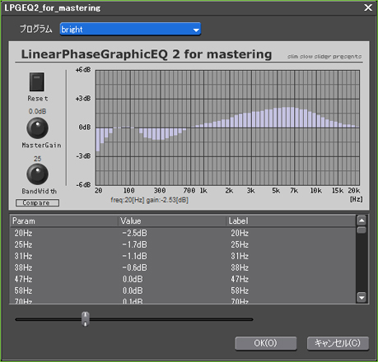Select the 20Hz parameter row
Image resolution: width=378 pixels, height=362 pixels.
point(183,233)
